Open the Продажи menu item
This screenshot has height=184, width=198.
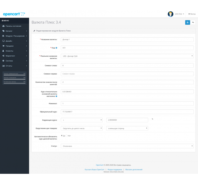point(14,46)
